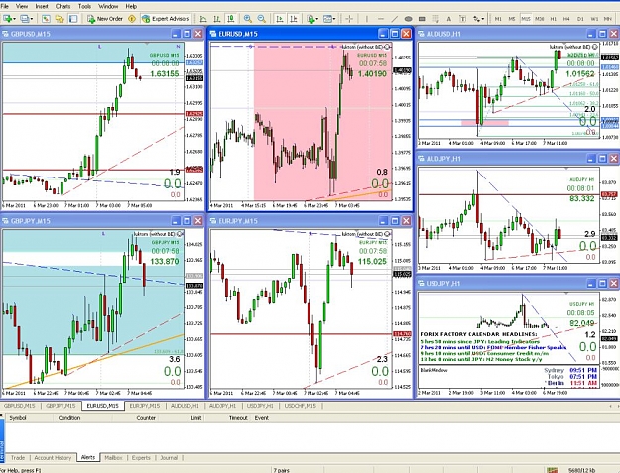This screenshot has height=473, width=620.
Task: Switch timeframe to W1
Action: [x=594, y=19]
